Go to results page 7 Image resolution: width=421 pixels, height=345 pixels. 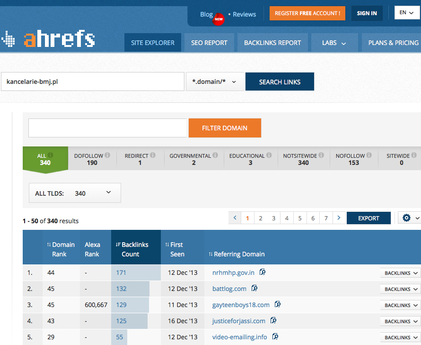coord(326,218)
